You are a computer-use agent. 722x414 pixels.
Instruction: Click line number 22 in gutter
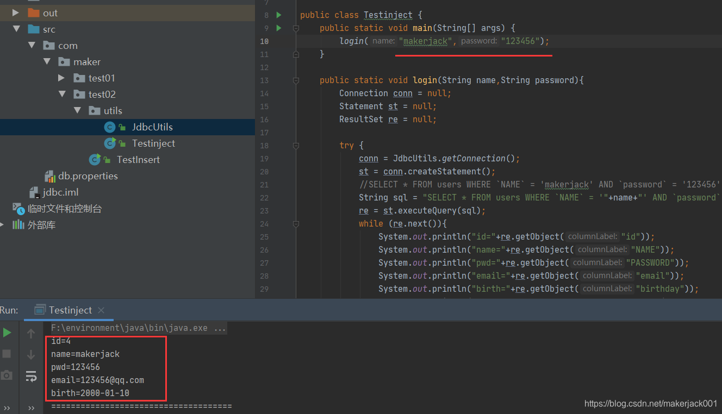tap(264, 197)
